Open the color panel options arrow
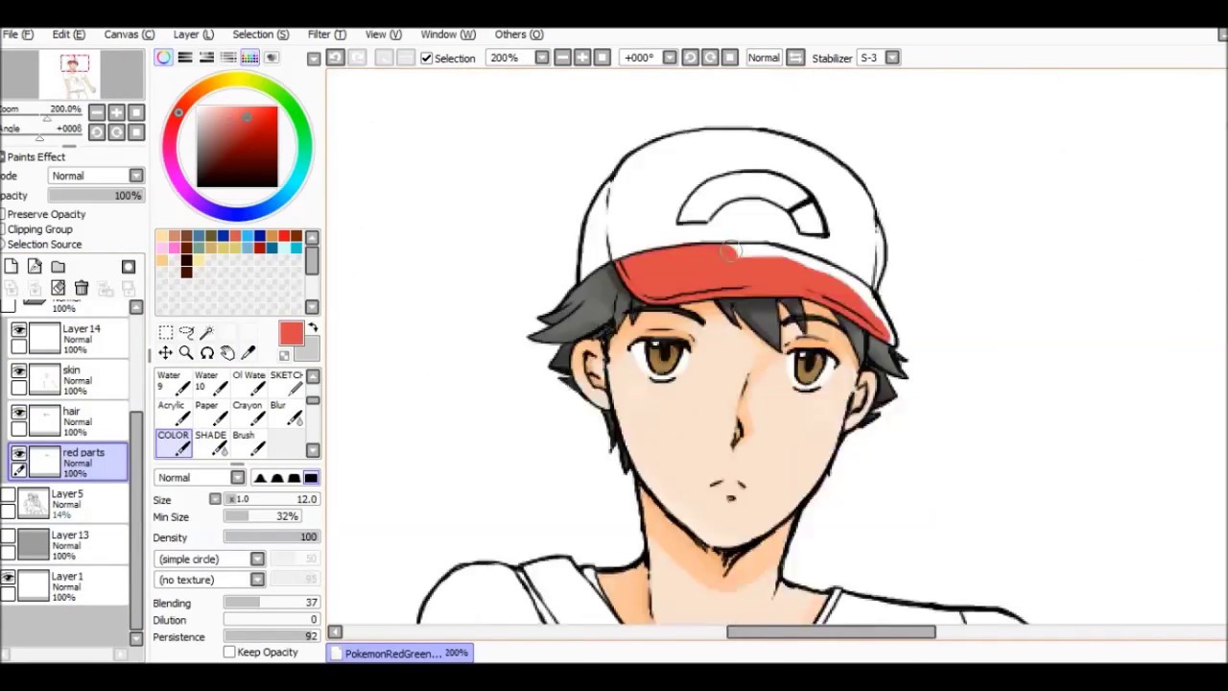1228x691 pixels. pos(314,59)
